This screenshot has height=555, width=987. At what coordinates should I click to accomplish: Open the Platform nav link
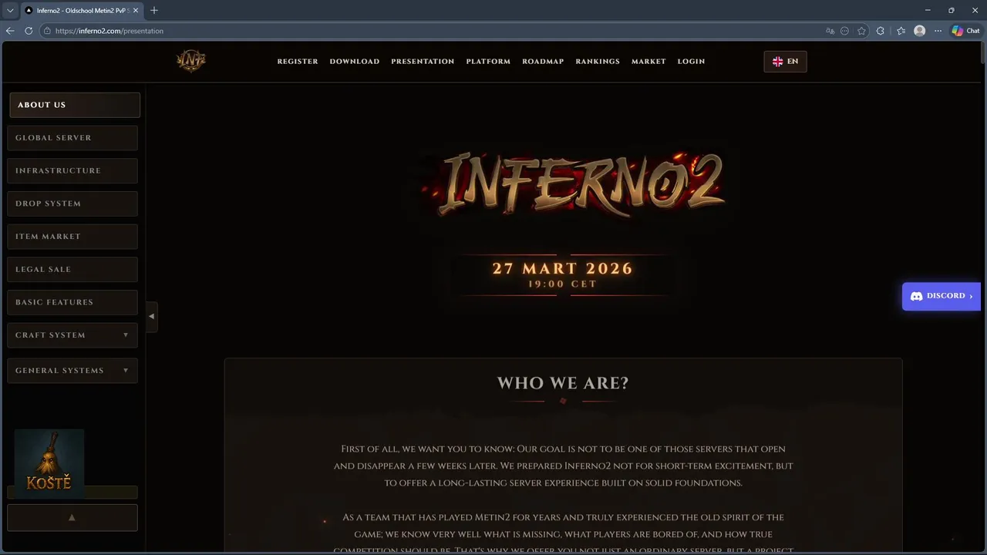(x=488, y=62)
